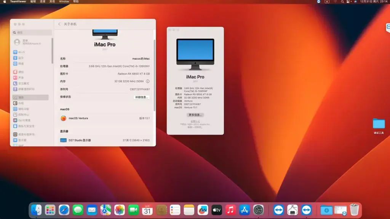Viewport: 390px width, 219px height.
Task: Open Maps from the Dock
Action: tap(106, 210)
